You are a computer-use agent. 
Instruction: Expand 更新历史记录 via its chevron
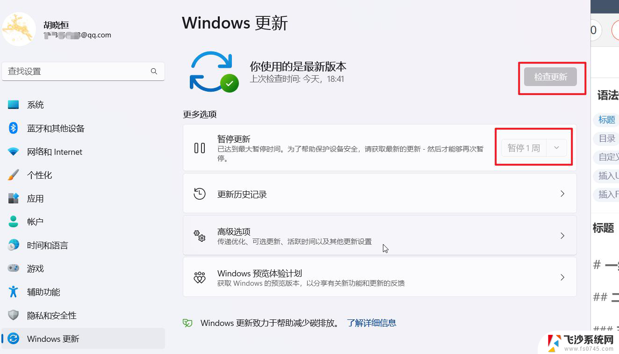coord(562,194)
